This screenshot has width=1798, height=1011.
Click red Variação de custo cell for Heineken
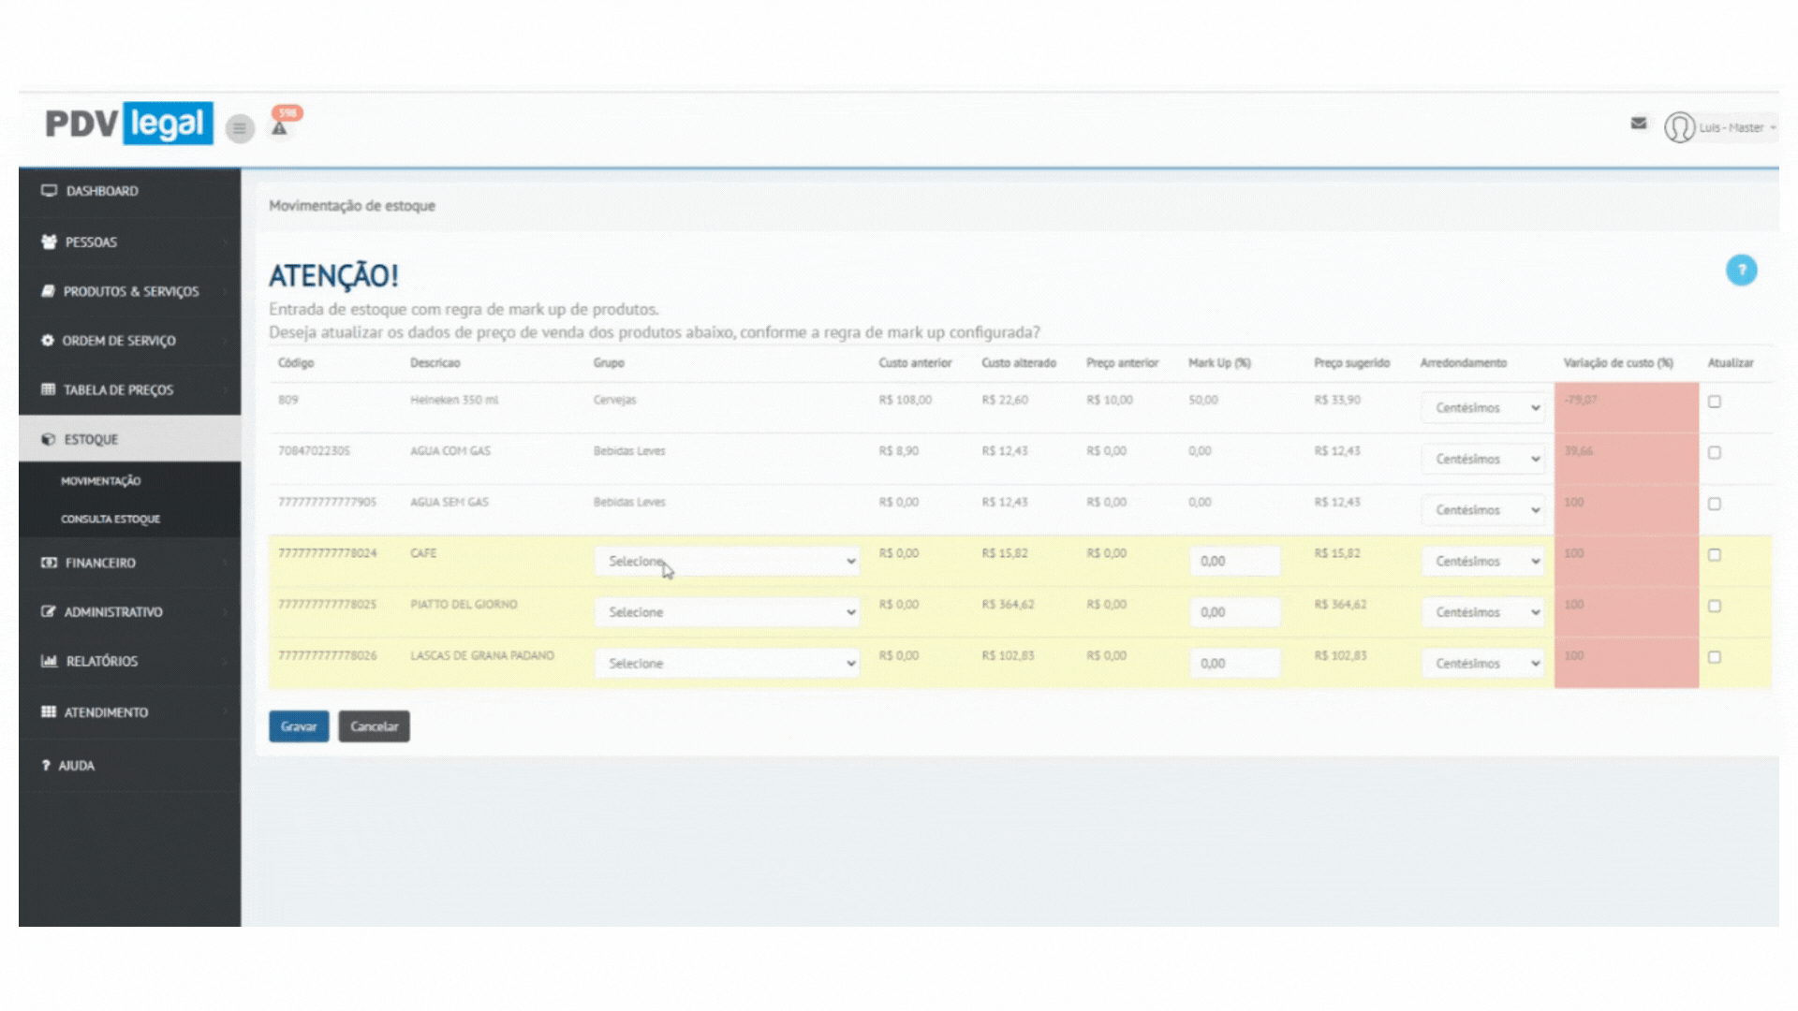point(1626,406)
